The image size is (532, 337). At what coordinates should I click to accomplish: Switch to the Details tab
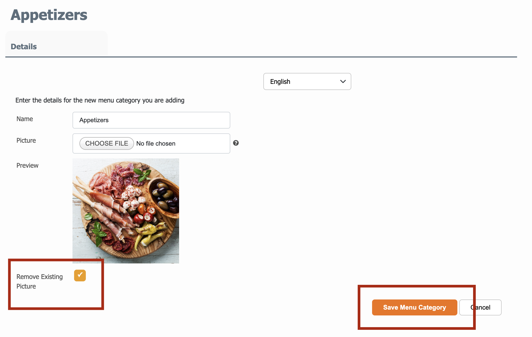coord(24,47)
